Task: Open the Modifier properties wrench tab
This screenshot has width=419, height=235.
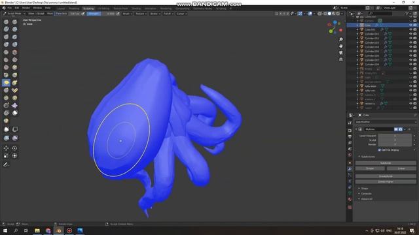Action: (x=350, y=169)
